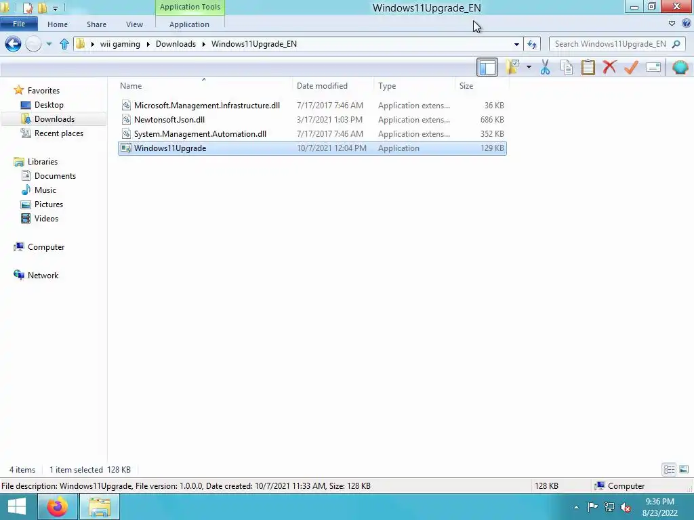Viewport: 694px width, 520px height.
Task: Open the folder options icon in toolbar
Action: pos(512,67)
